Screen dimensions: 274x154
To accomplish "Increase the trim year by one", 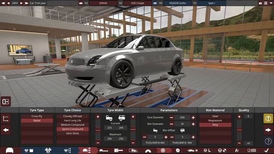I will pyautogui.click(x=21, y=3).
